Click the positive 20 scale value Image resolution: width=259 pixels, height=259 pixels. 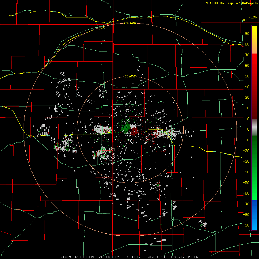point(247,108)
